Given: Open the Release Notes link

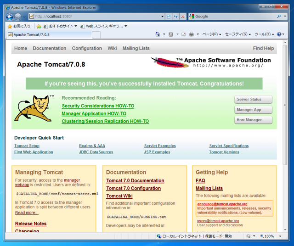Looking at the screenshot, I should point(31,224).
